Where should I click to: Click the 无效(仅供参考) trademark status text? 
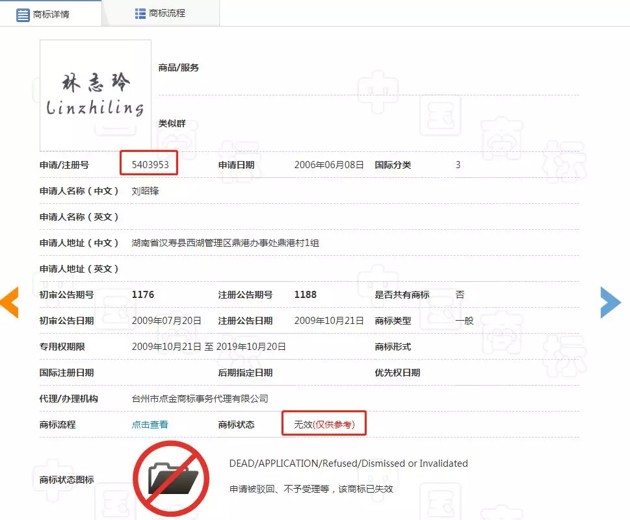click(x=324, y=425)
